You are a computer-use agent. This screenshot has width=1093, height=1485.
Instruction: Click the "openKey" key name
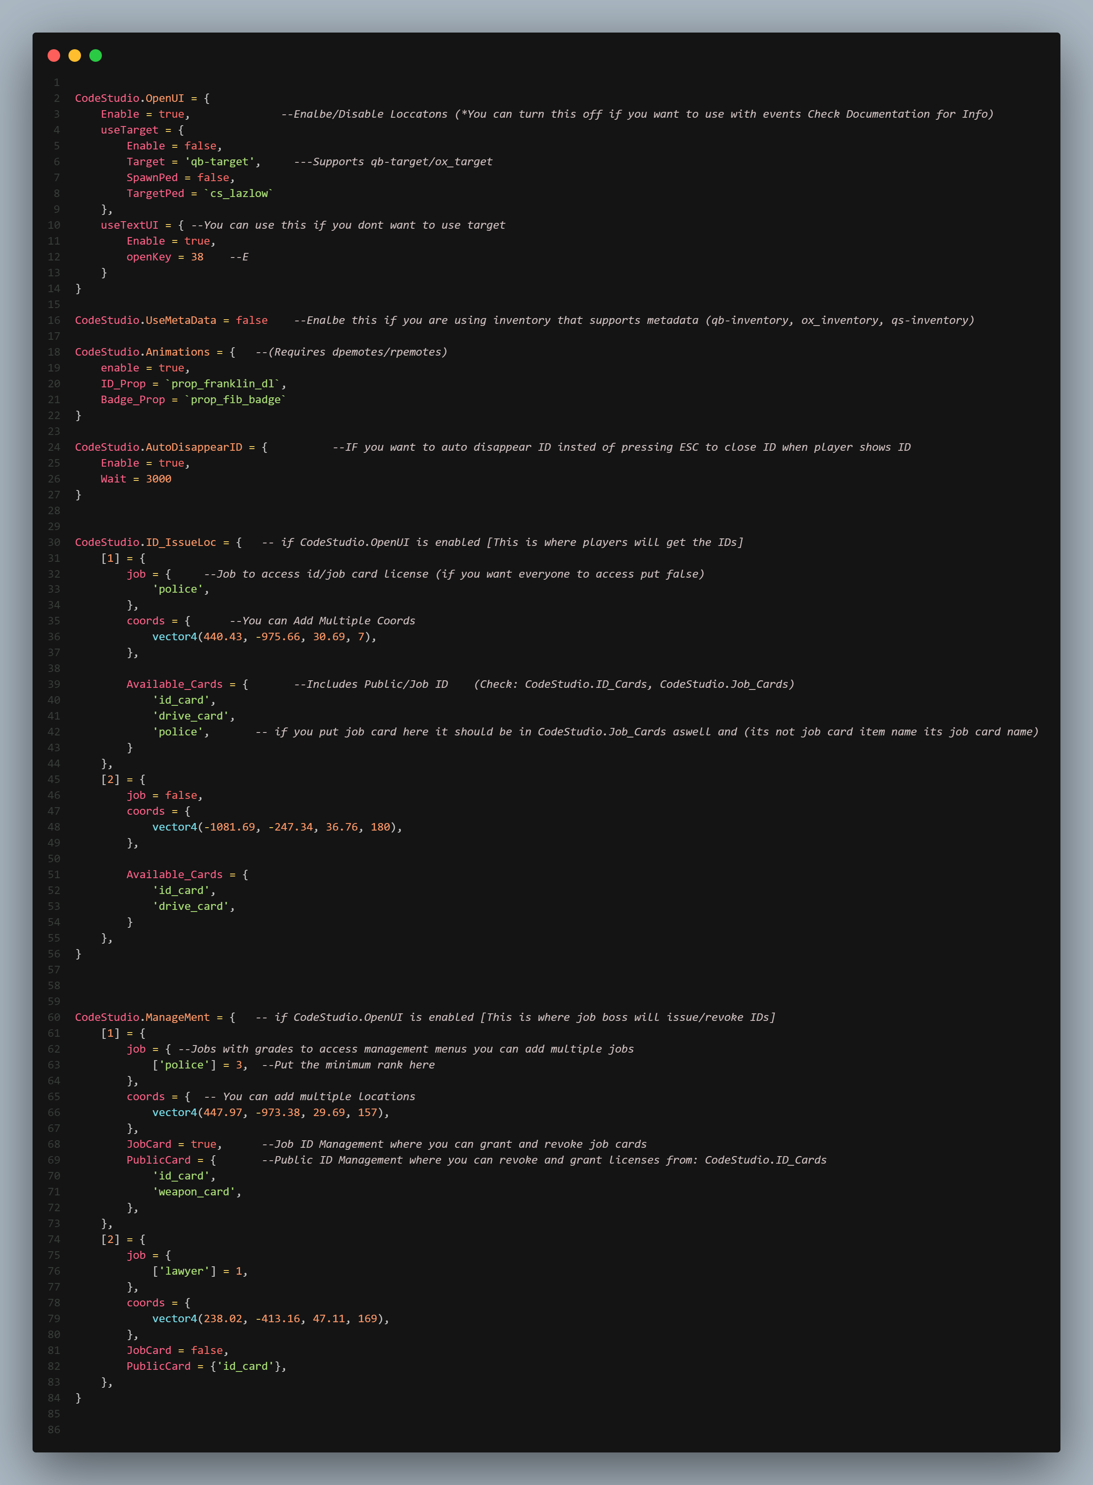click(x=149, y=258)
